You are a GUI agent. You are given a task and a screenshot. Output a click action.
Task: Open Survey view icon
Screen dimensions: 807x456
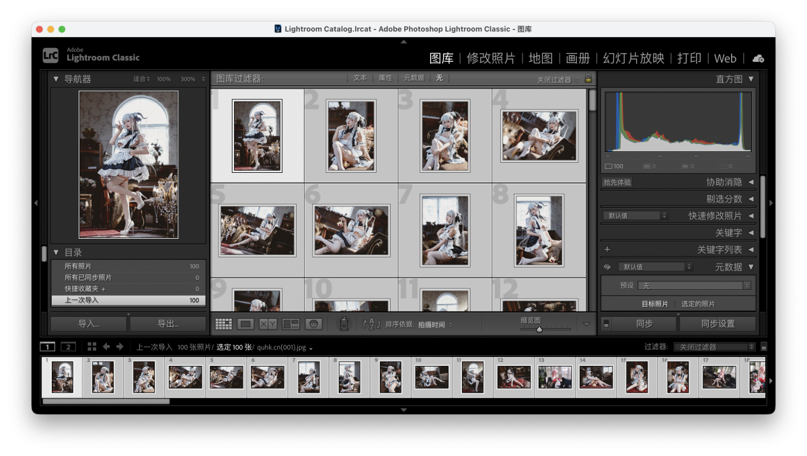pos(291,324)
